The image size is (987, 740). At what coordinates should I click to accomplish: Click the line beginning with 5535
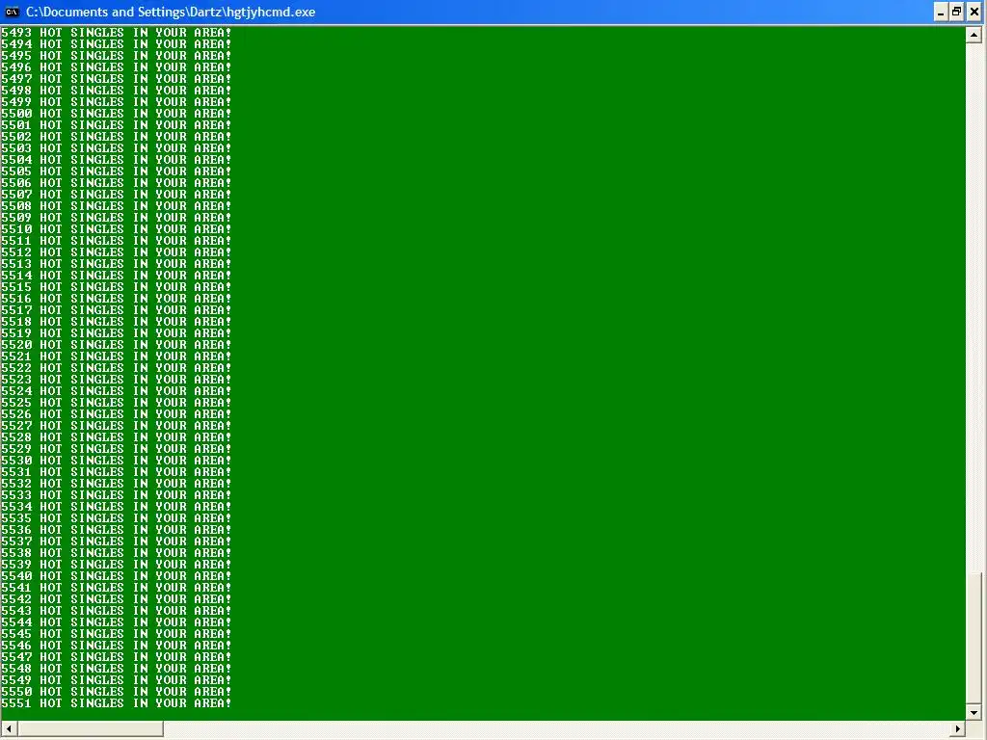pyautogui.click(x=116, y=518)
